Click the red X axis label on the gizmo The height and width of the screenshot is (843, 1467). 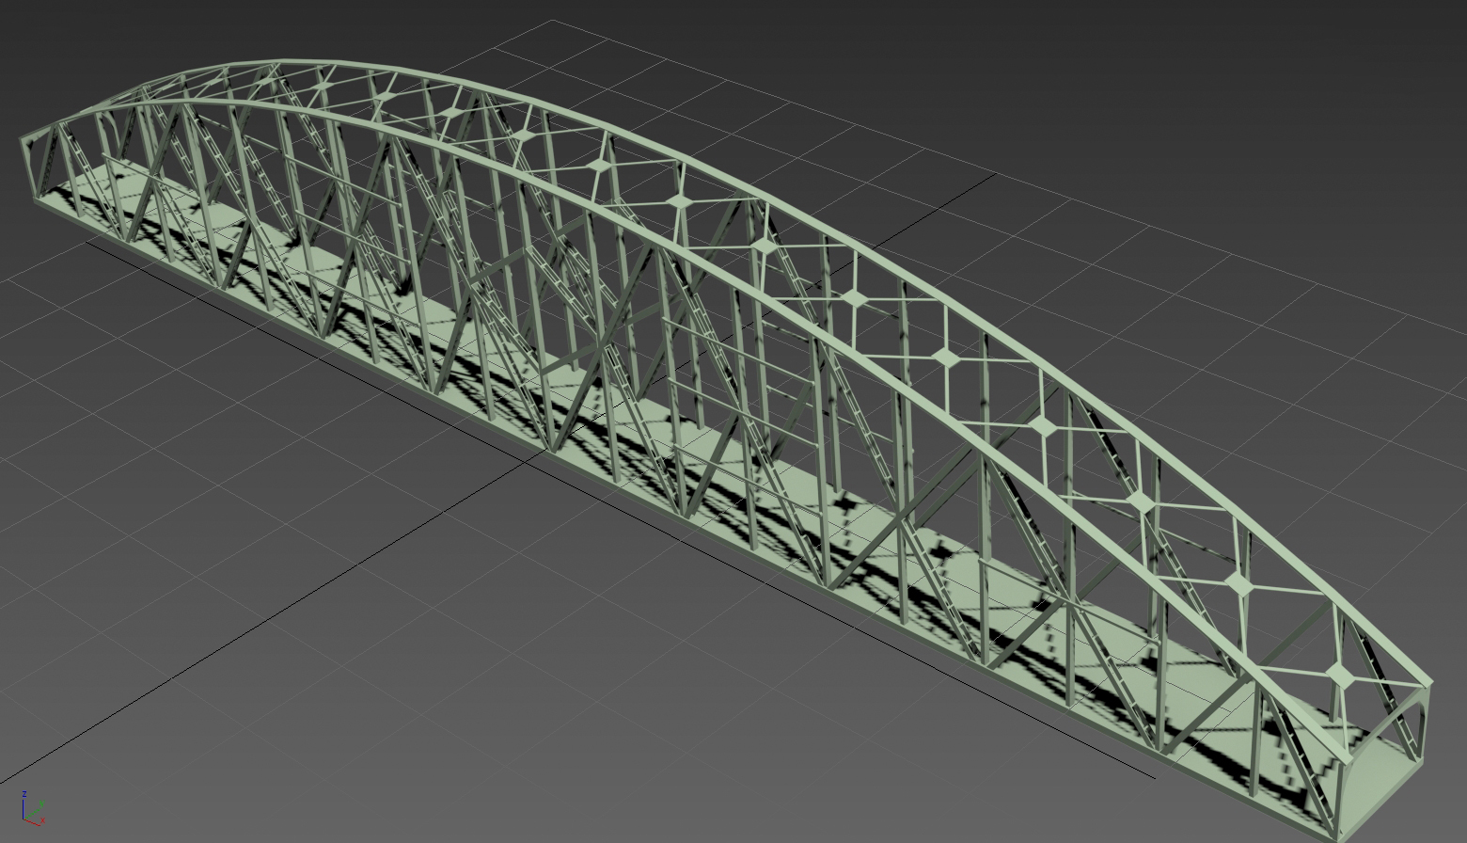[x=42, y=820]
